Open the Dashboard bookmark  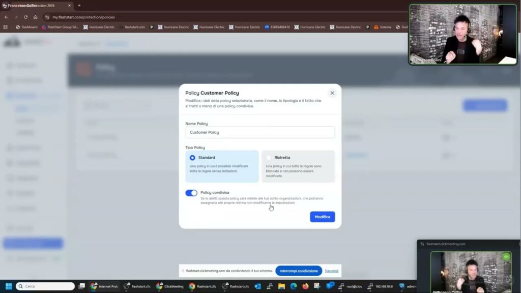[26, 27]
